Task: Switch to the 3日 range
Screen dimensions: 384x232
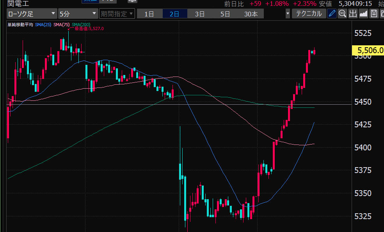Action: pos(200,14)
